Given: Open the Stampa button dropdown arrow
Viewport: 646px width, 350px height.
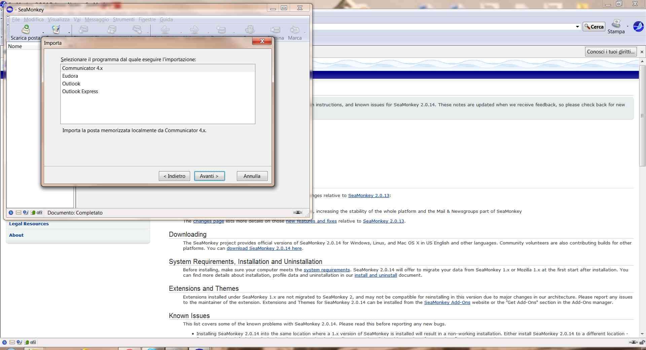Looking at the screenshot, I should pyautogui.click(x=627, y=26).
